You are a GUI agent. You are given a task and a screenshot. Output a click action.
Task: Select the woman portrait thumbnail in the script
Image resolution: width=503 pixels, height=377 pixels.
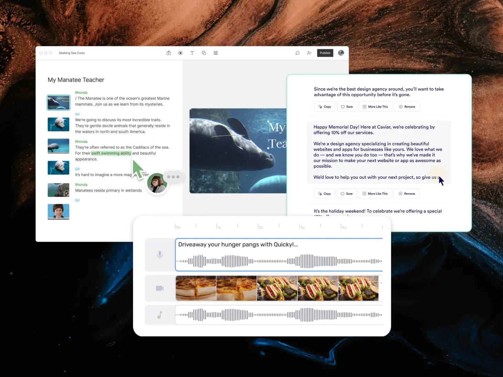(59, 211)
